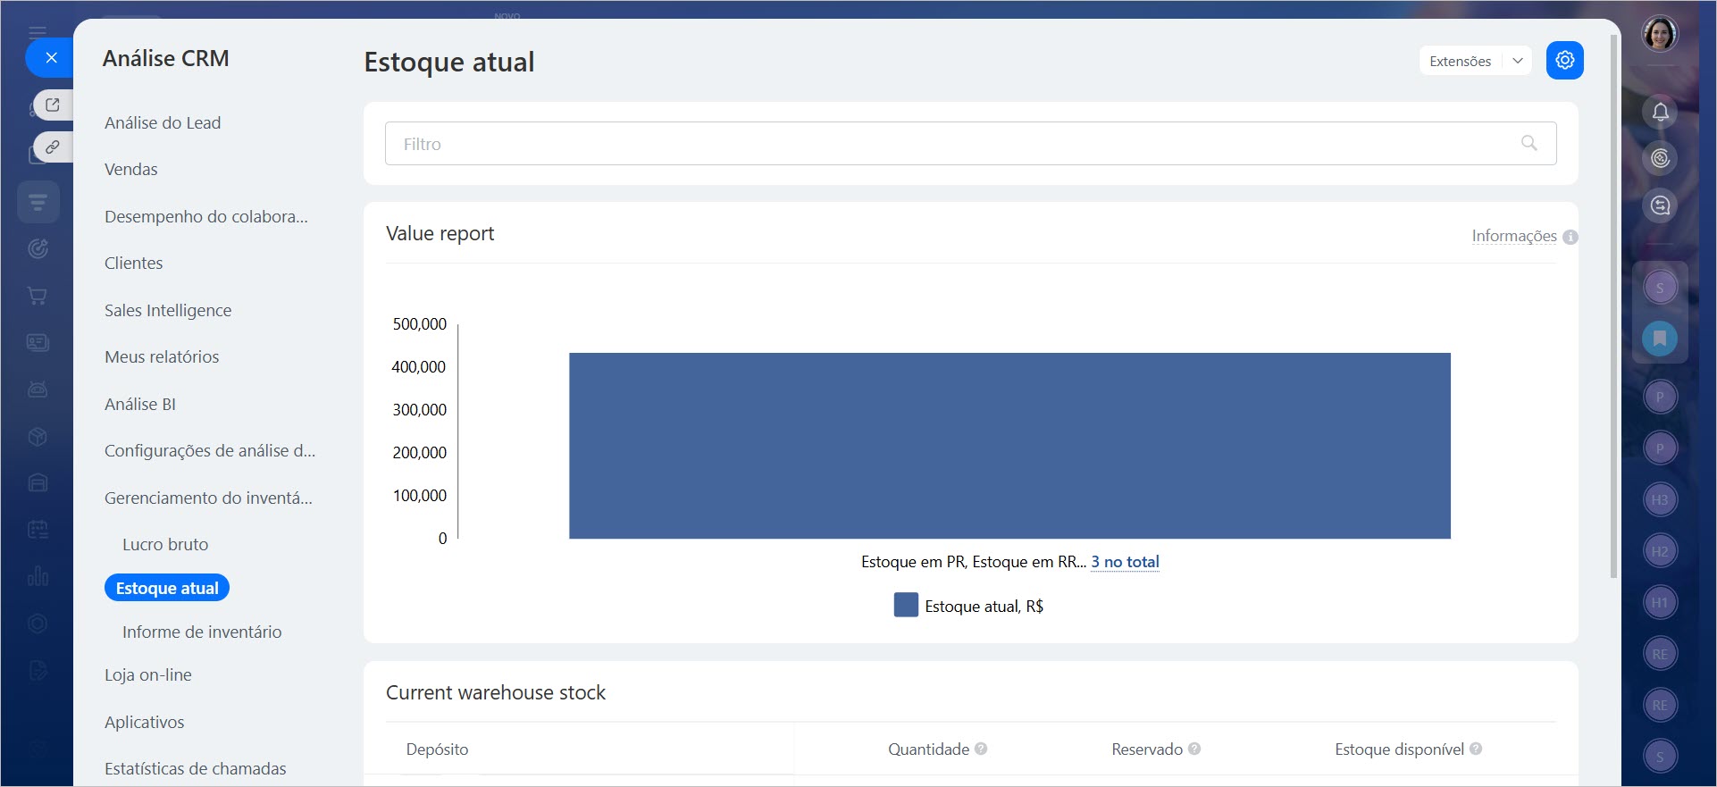Open the notifications bell icon
Viewport: 1717px width, 787px height.
(x=1660, y=112)
